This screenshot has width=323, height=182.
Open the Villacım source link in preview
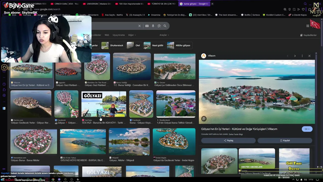pos(208,56)
